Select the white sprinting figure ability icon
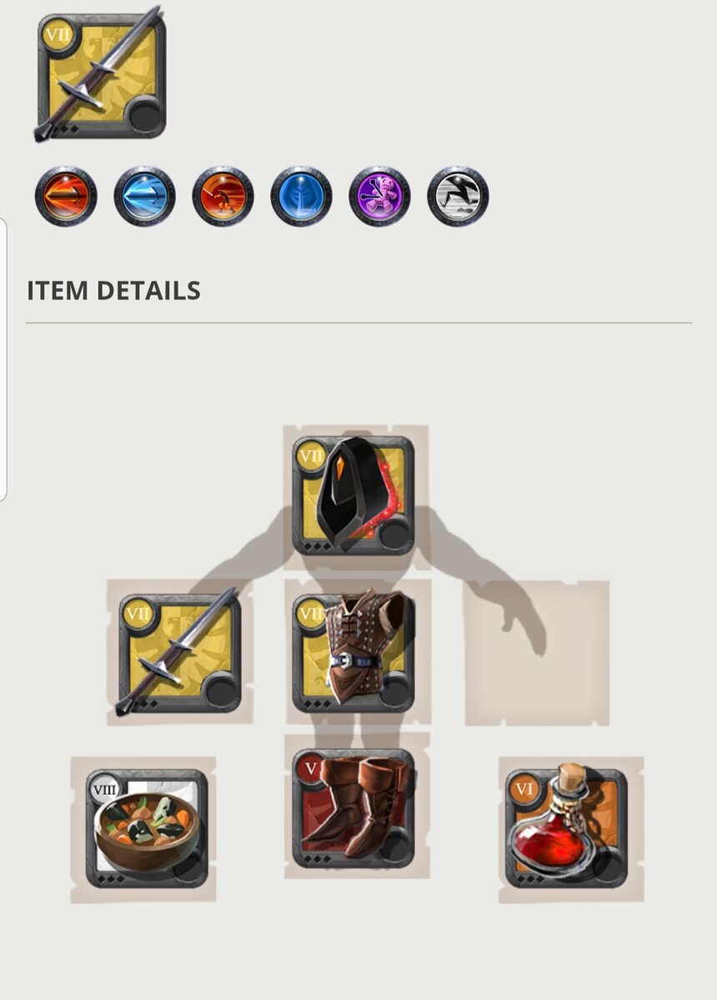This screenshot has width=717, height=1000. coord(458,197)
